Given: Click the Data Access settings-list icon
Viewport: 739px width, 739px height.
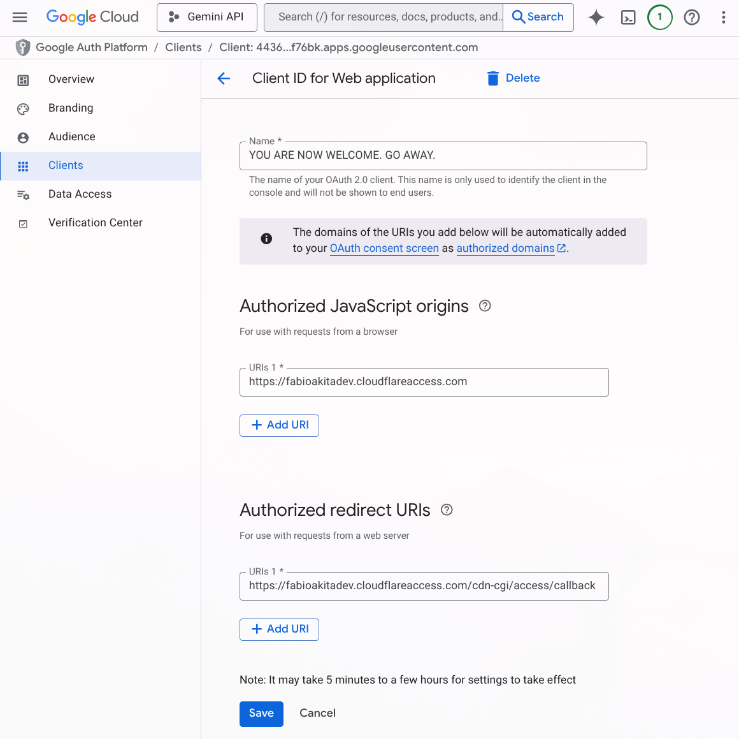Looking at the screenshot, I should click(x=23, y=194).
